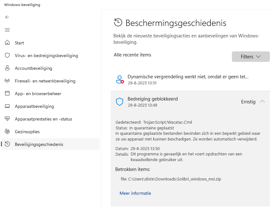
Task: Click the Meer informatie link
Action: point(135,193)
